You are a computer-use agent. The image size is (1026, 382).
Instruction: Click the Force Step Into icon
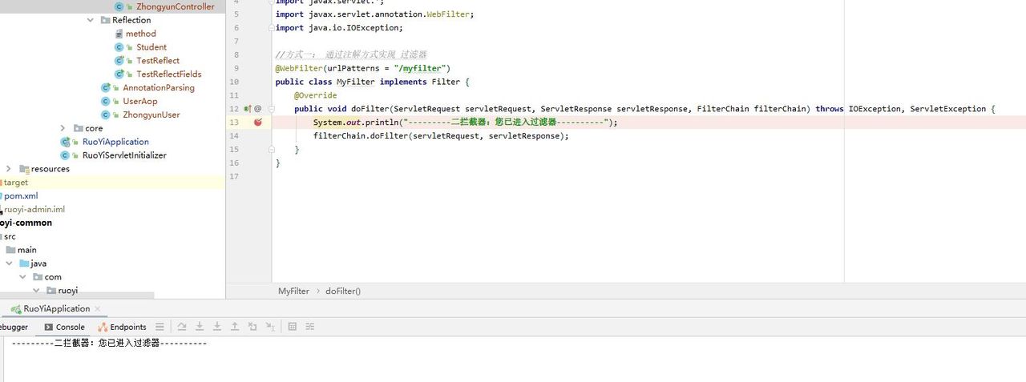(x=217, y=327)
